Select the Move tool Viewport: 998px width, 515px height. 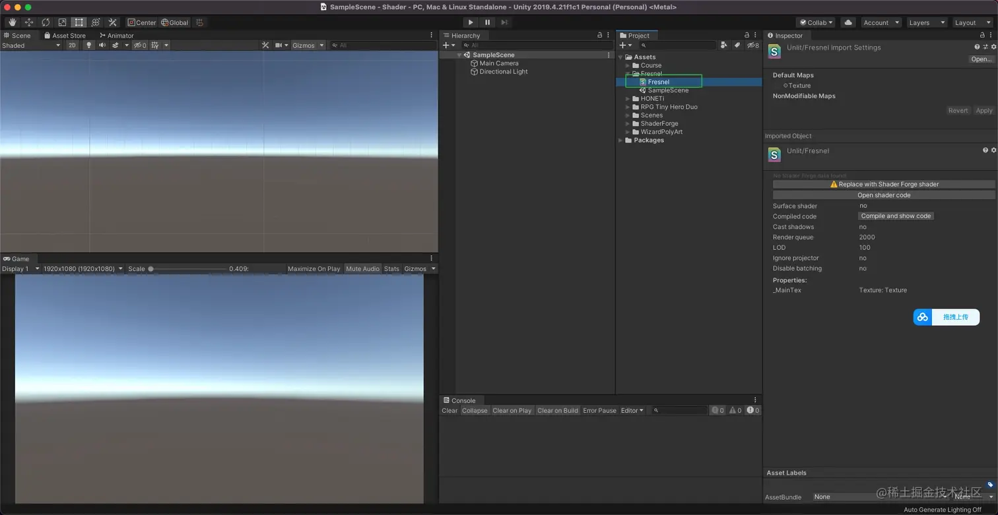tap(29, 22)
